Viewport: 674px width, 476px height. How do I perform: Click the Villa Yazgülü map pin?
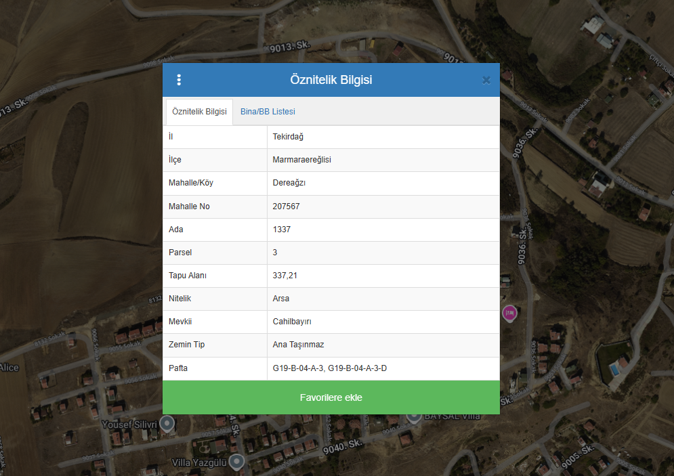[236, 462]
